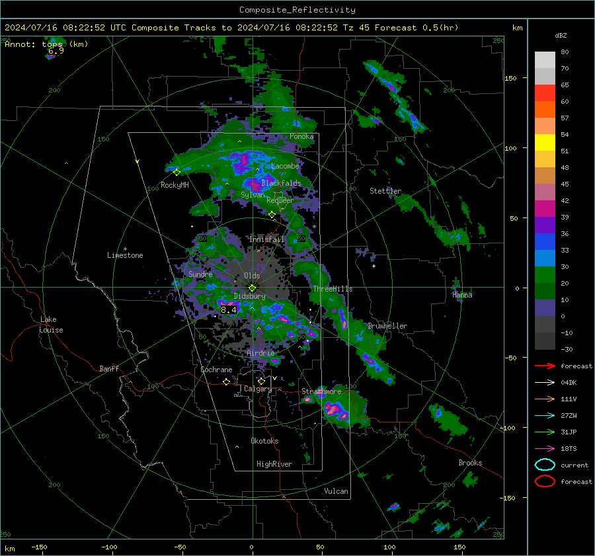Click the Cochrane city label
Viewport: 595px width, 556px height.
click(x=216, y=370)
